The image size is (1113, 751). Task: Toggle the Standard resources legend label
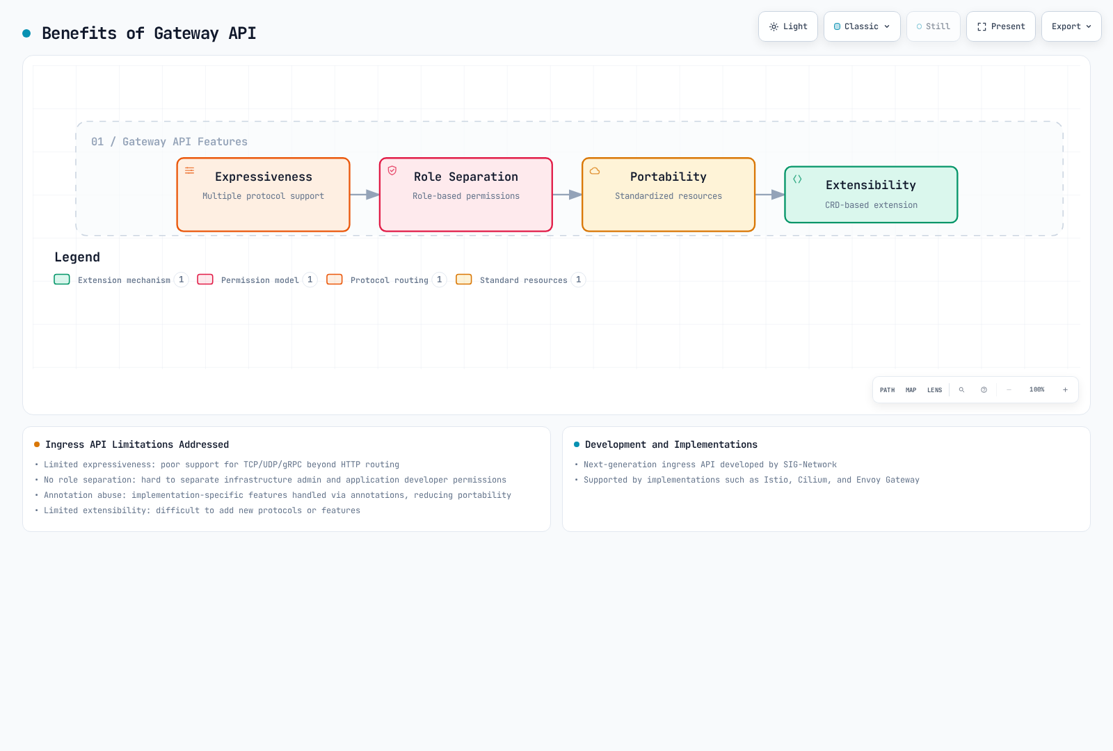pyautogui.click(x=524, y=280)
